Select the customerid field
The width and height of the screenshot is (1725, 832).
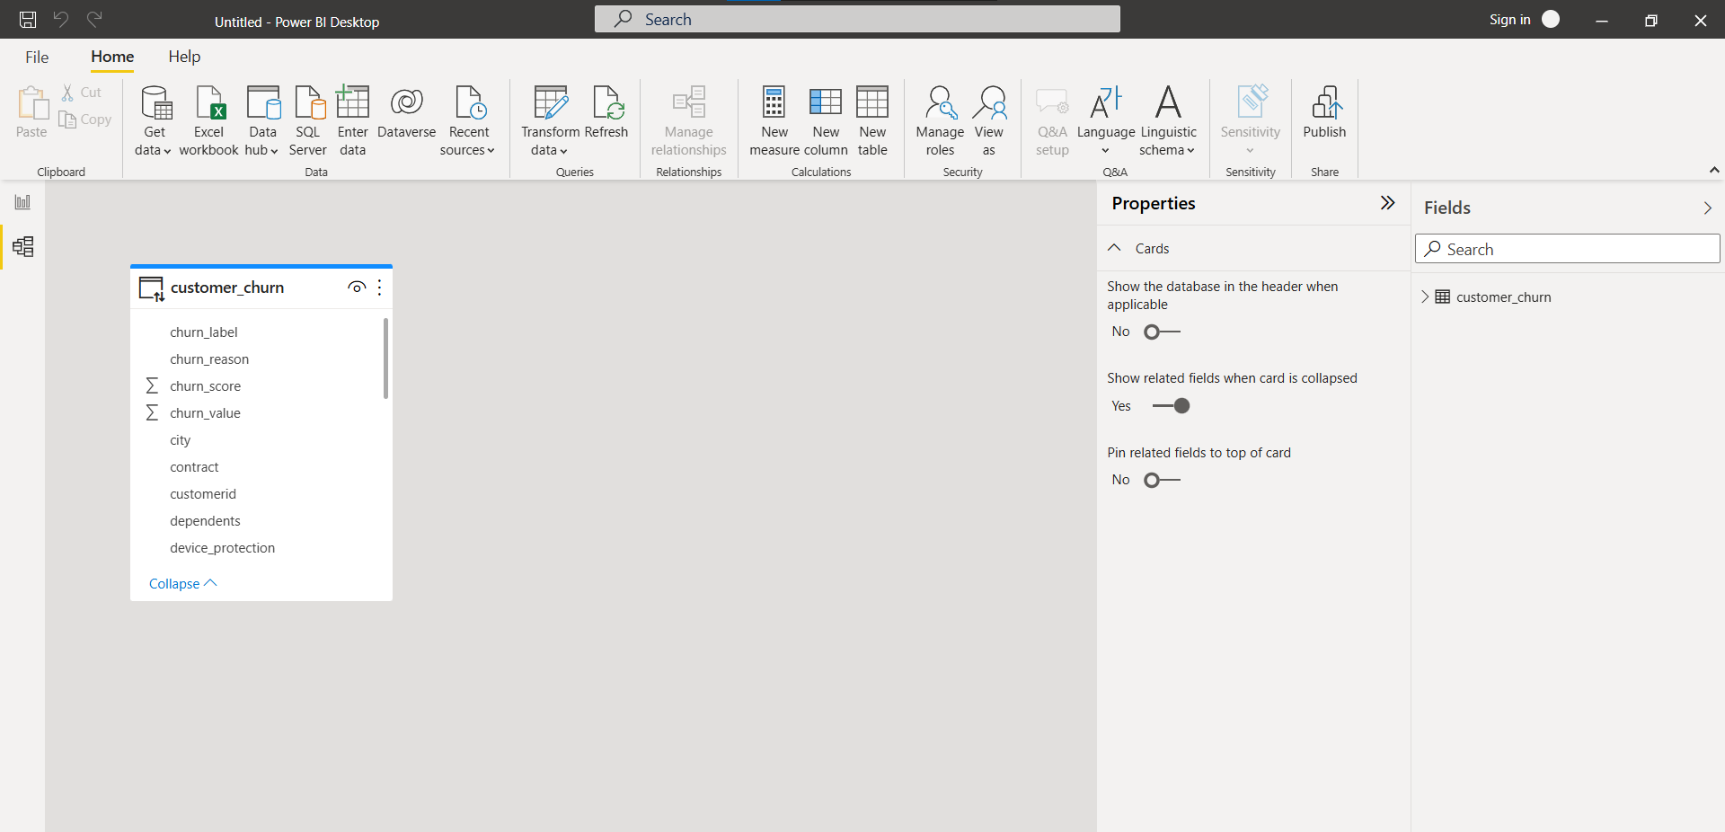pos(203,494)
